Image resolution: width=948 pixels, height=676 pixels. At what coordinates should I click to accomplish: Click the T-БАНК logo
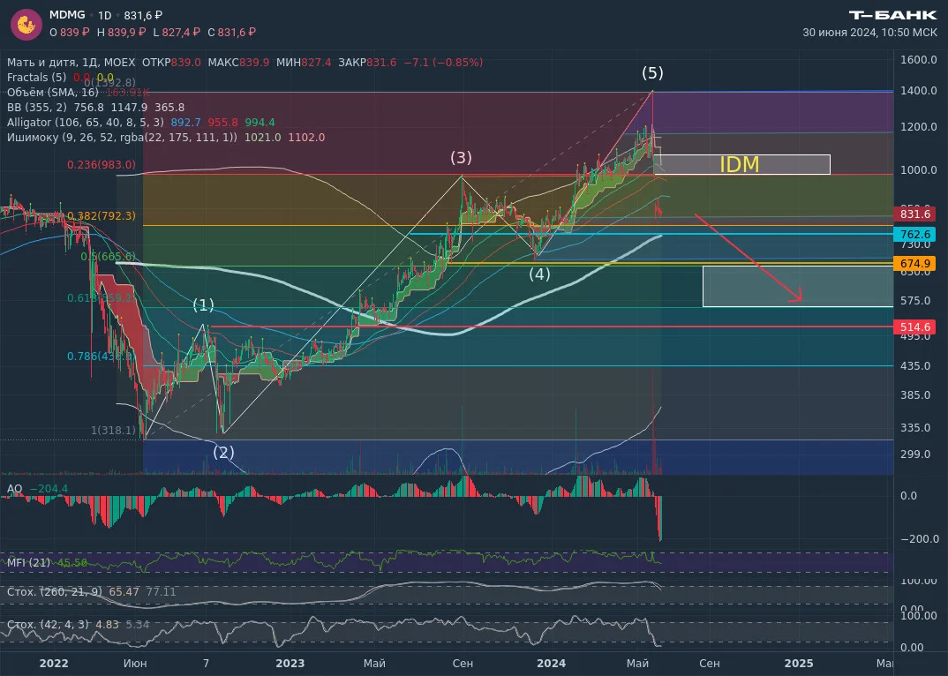[892, 15]
